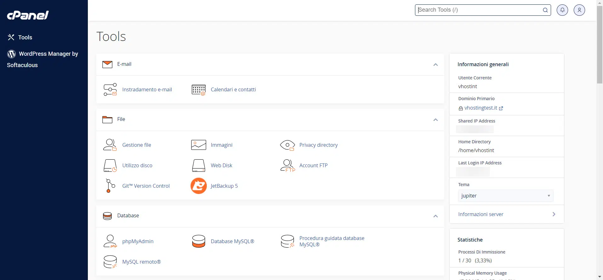
Task: Open Privacy directory link
Action: click(x=318, y=145)
